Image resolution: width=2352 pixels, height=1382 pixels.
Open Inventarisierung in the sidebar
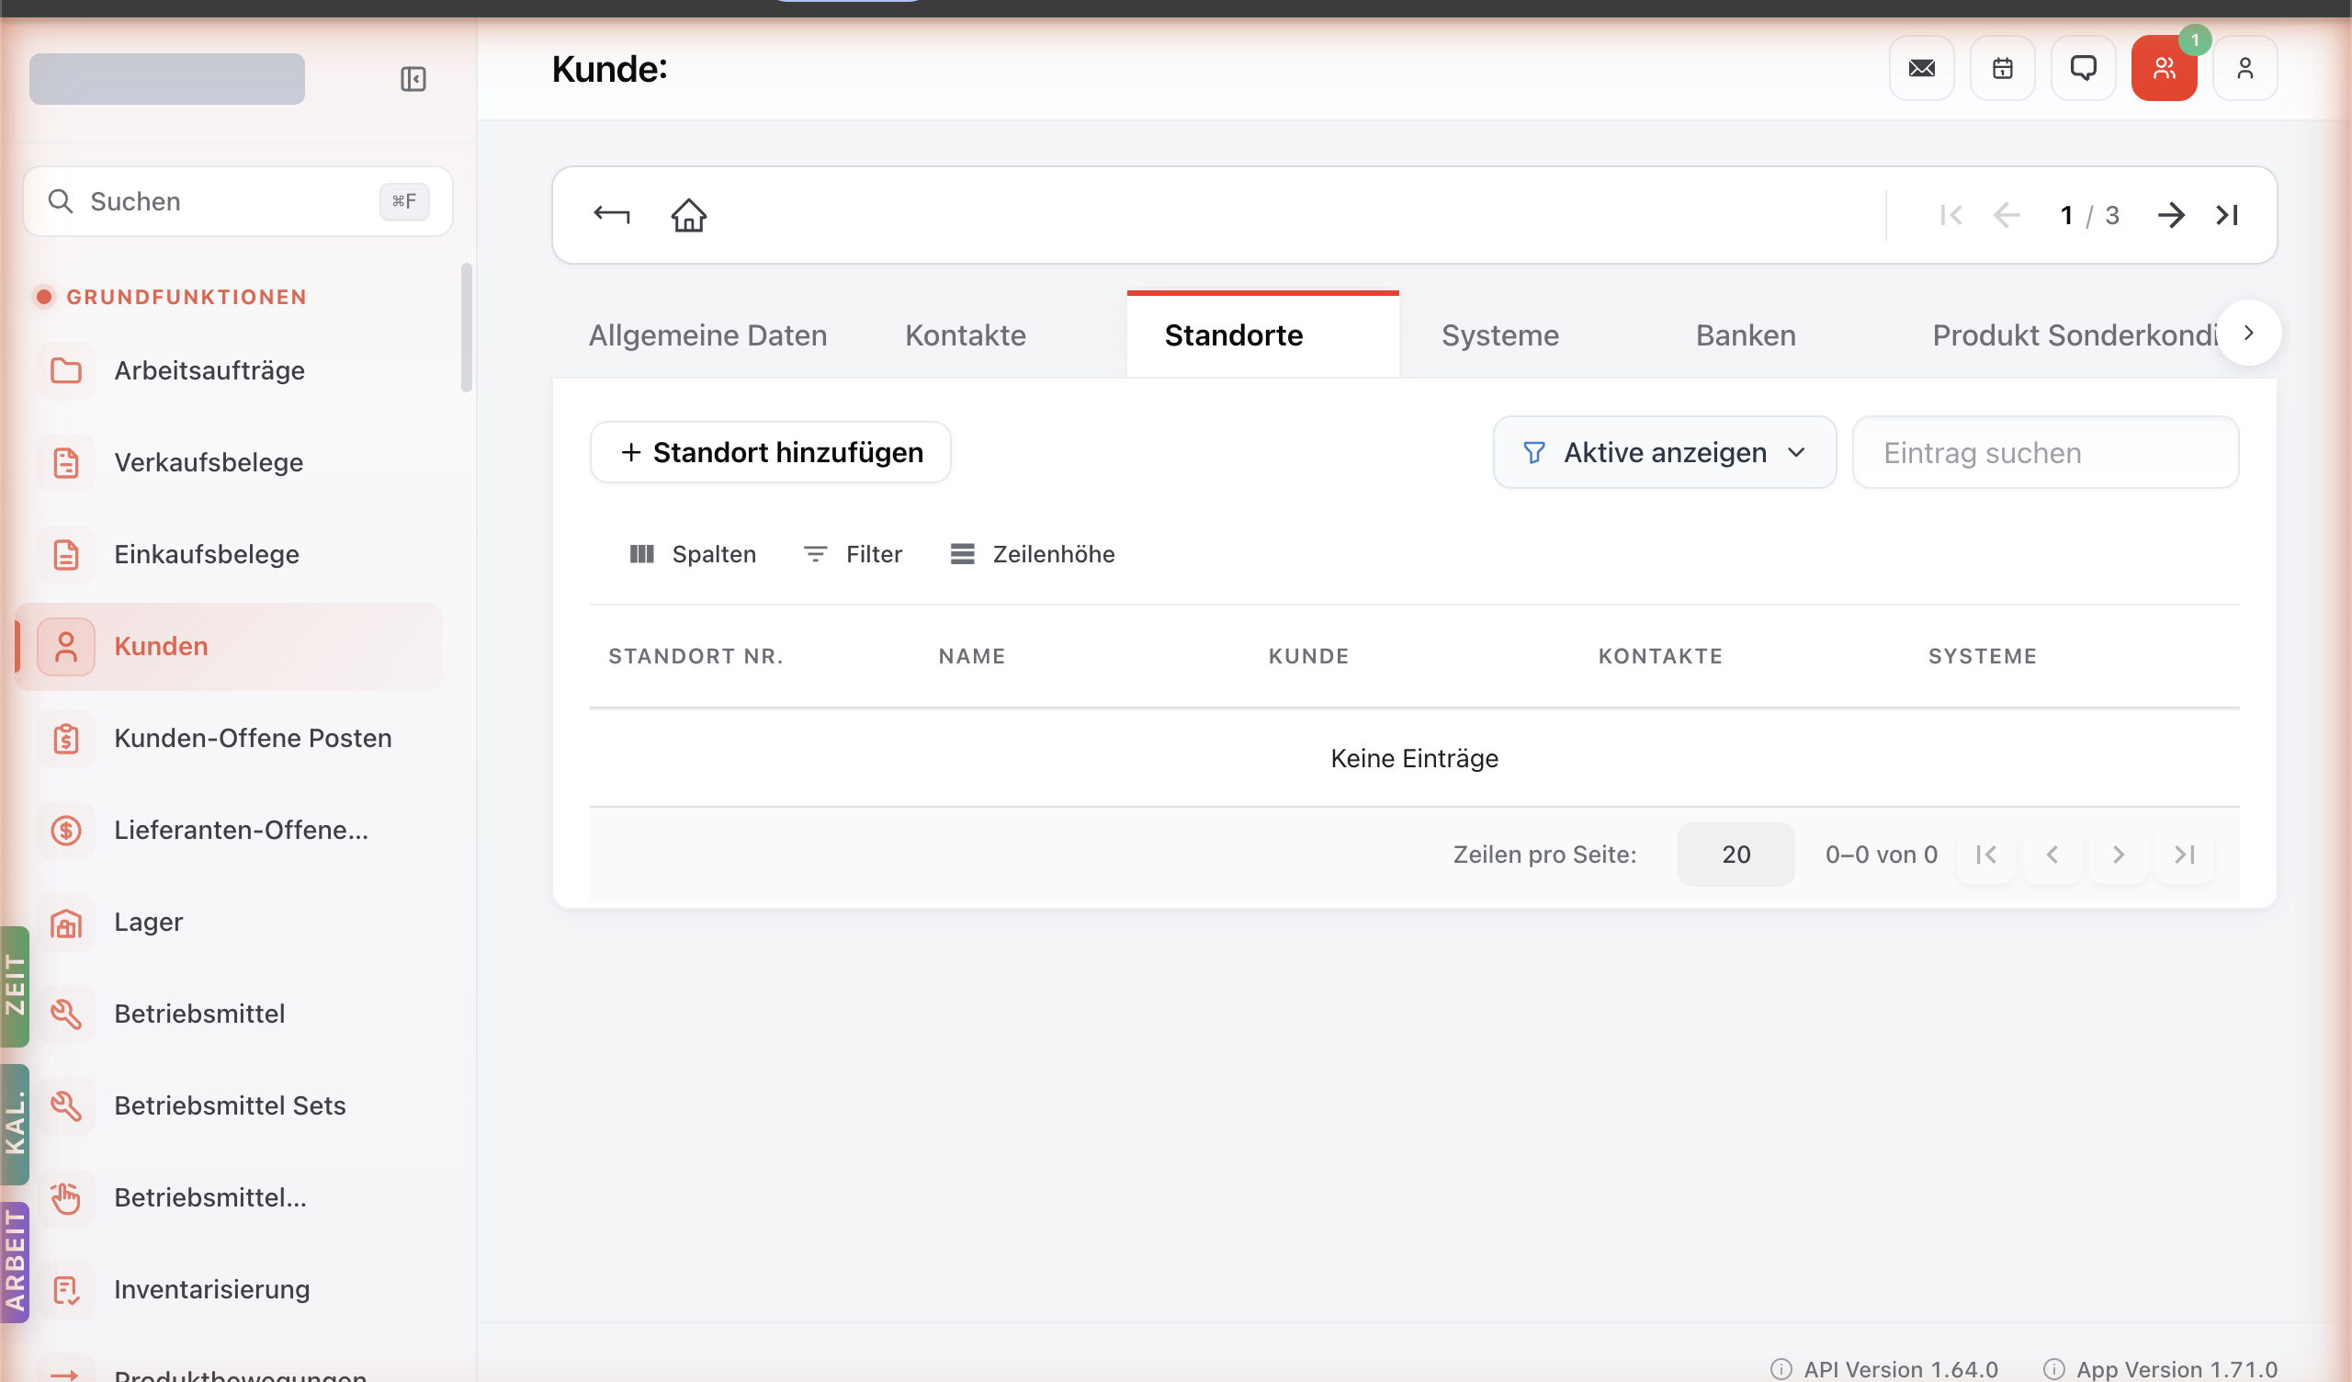click(x=229, y=1289)
